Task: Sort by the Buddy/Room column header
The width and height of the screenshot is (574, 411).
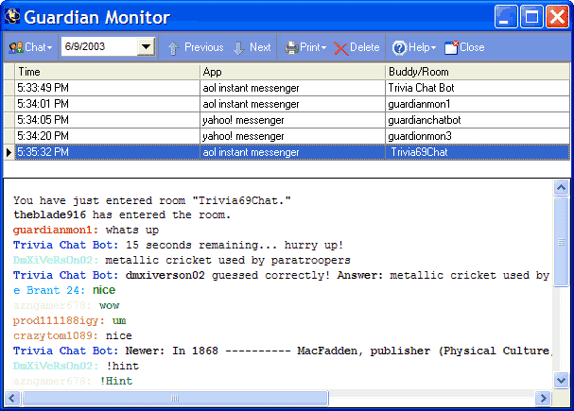Action: point(478,72)
